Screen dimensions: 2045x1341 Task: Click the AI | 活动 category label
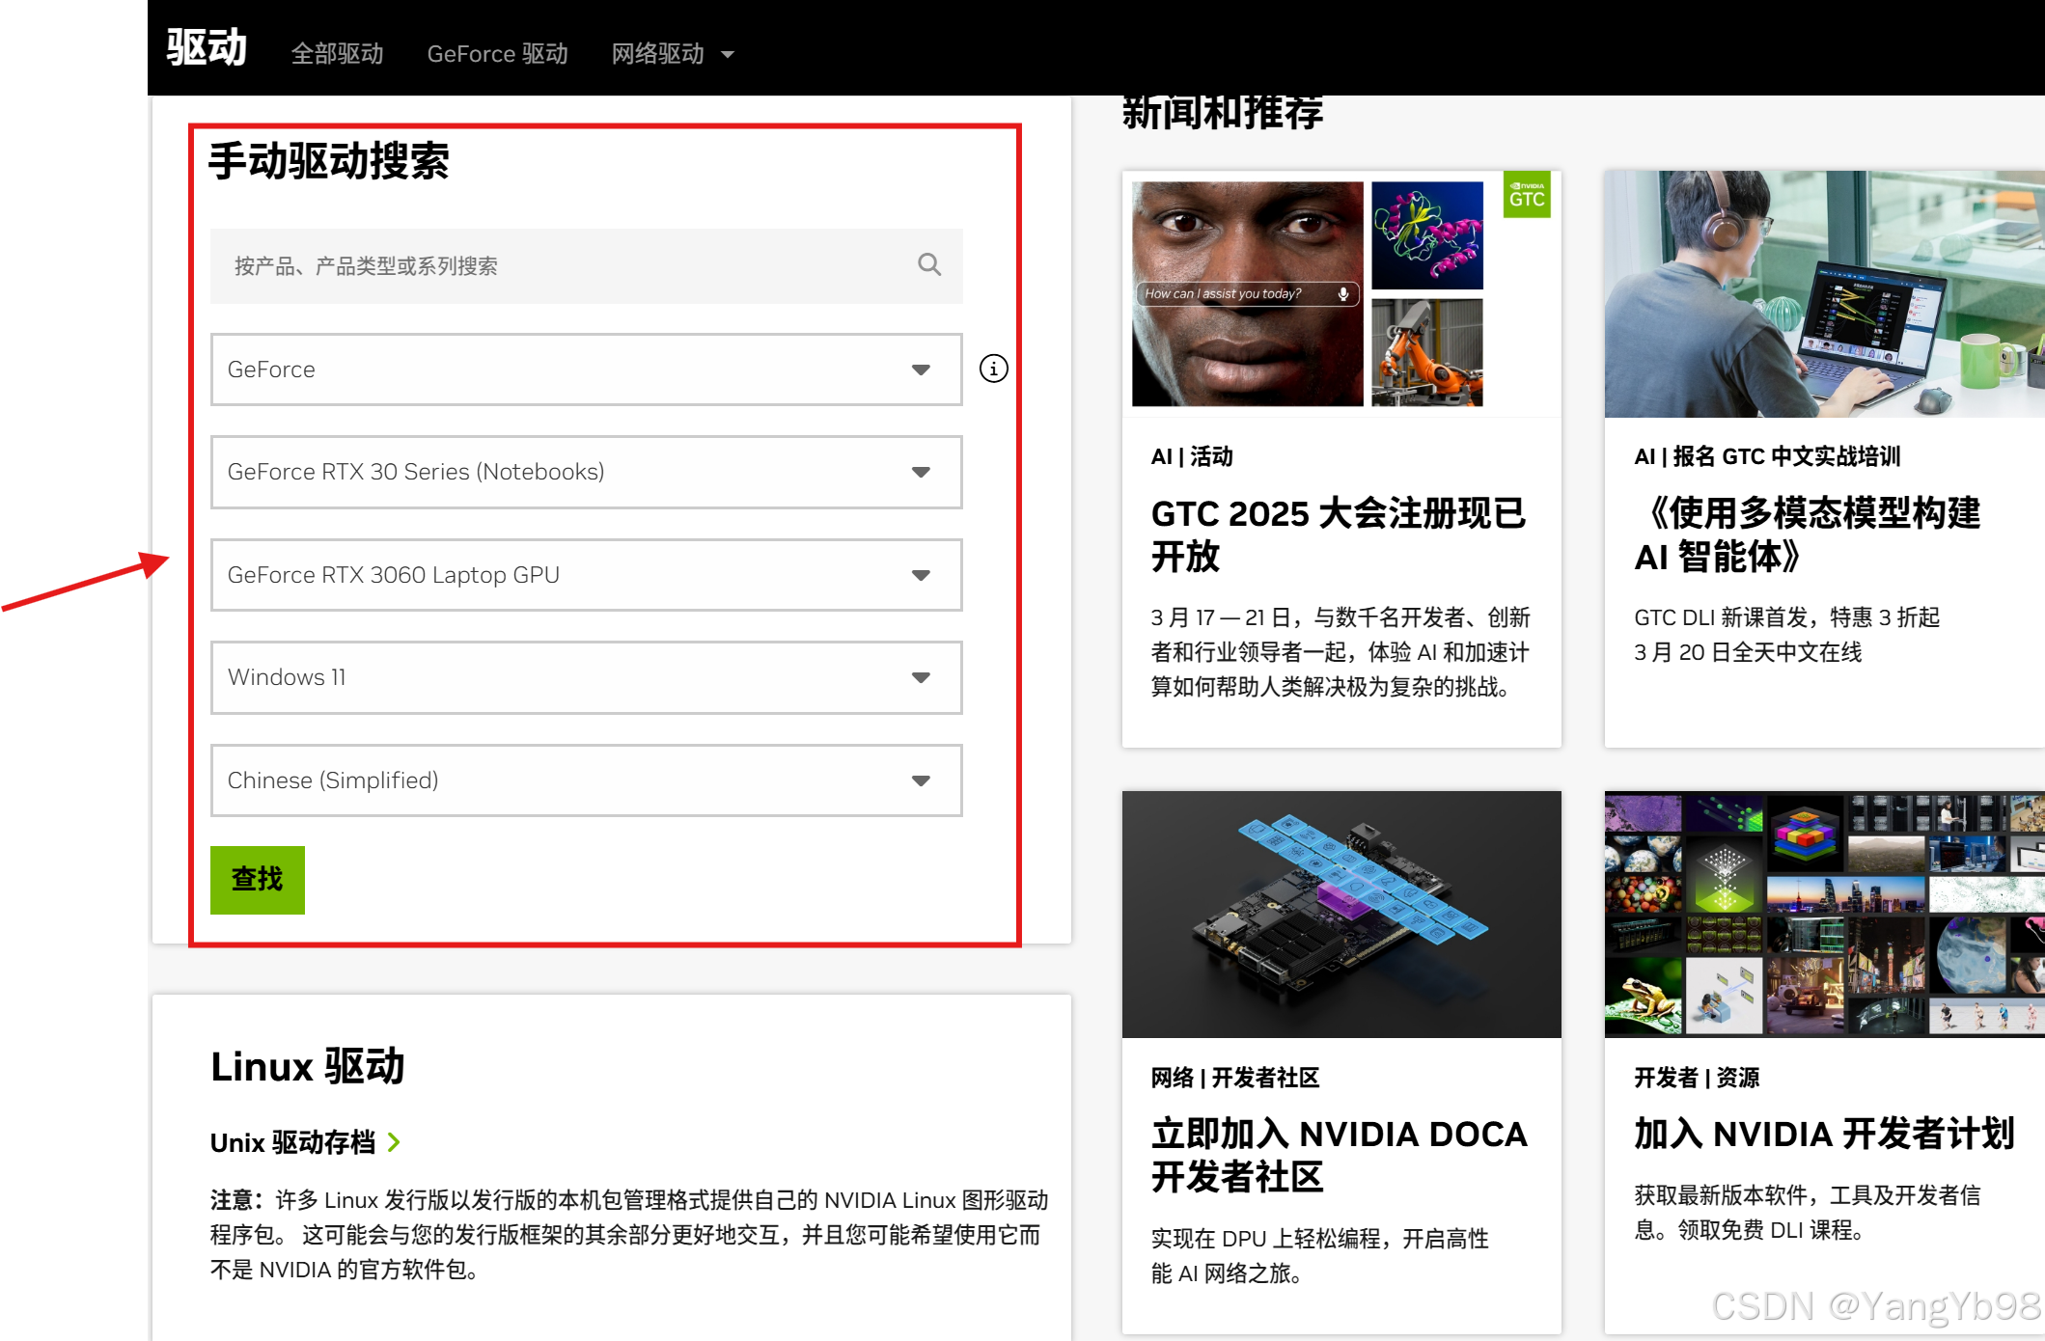point(1192,456)
